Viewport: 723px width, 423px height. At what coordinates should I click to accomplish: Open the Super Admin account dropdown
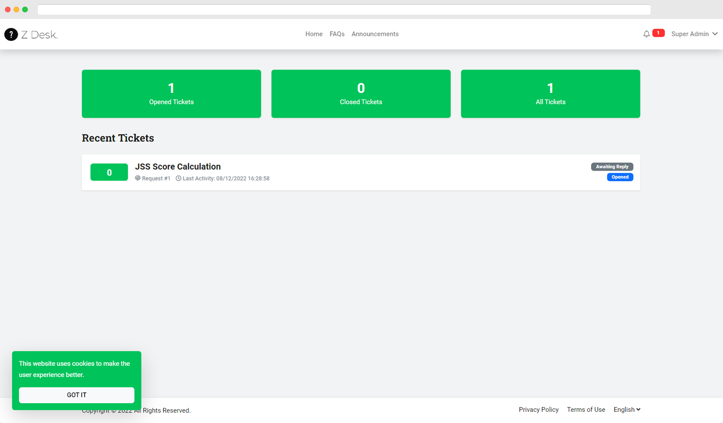coord(689,34)
